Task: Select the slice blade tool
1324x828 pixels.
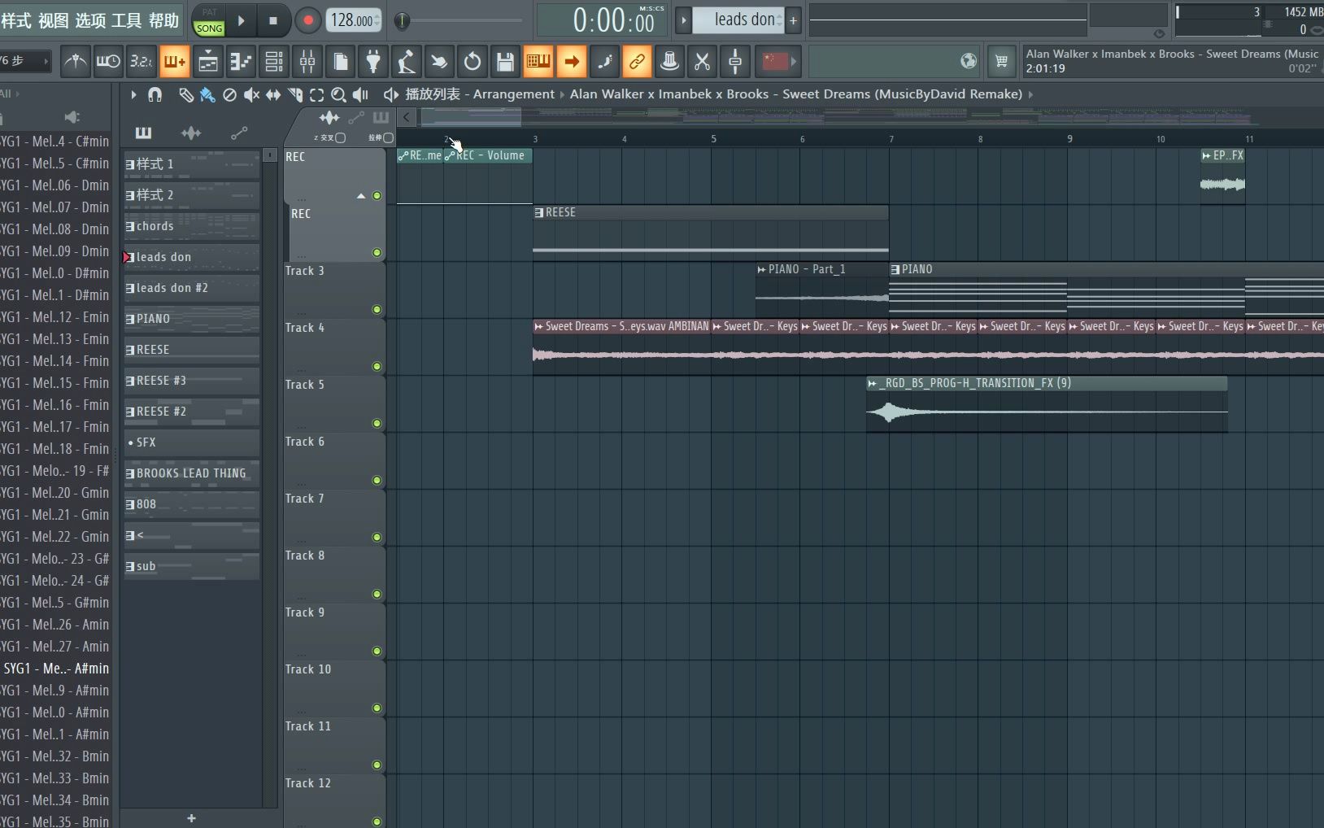Action: [295, 94]
